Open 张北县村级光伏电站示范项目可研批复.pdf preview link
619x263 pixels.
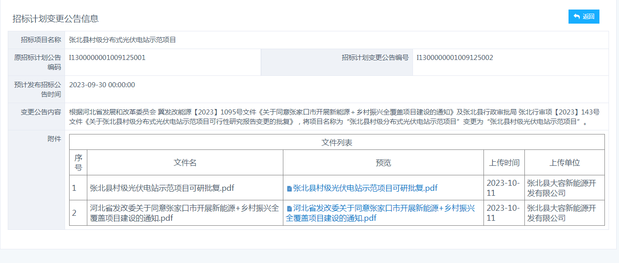(365, 188)
